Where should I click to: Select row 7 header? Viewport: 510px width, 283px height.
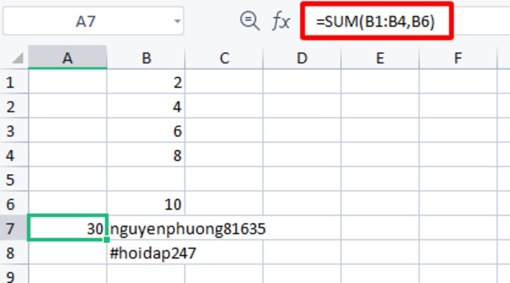point(10,229)
